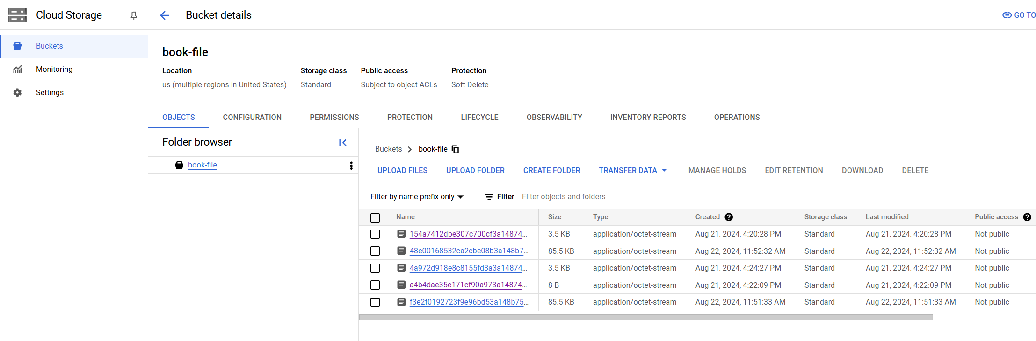Open the book-file link in Folder browser
The width and height of the screenshot is (1036, 341).
point(203,165)
